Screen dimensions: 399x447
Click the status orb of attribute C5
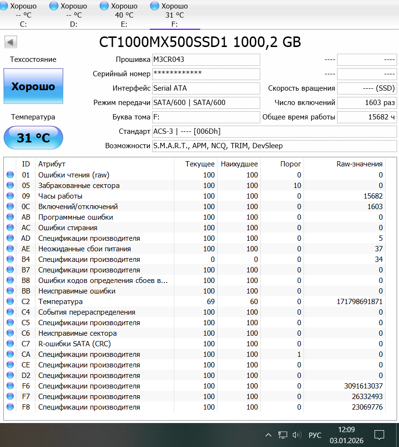click(x=10, y=322)
